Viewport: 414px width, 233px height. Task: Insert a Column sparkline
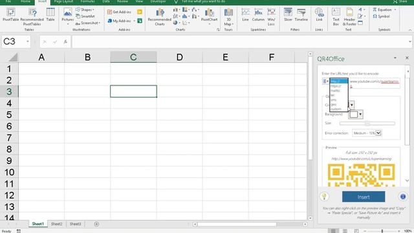tap(258, 15)
